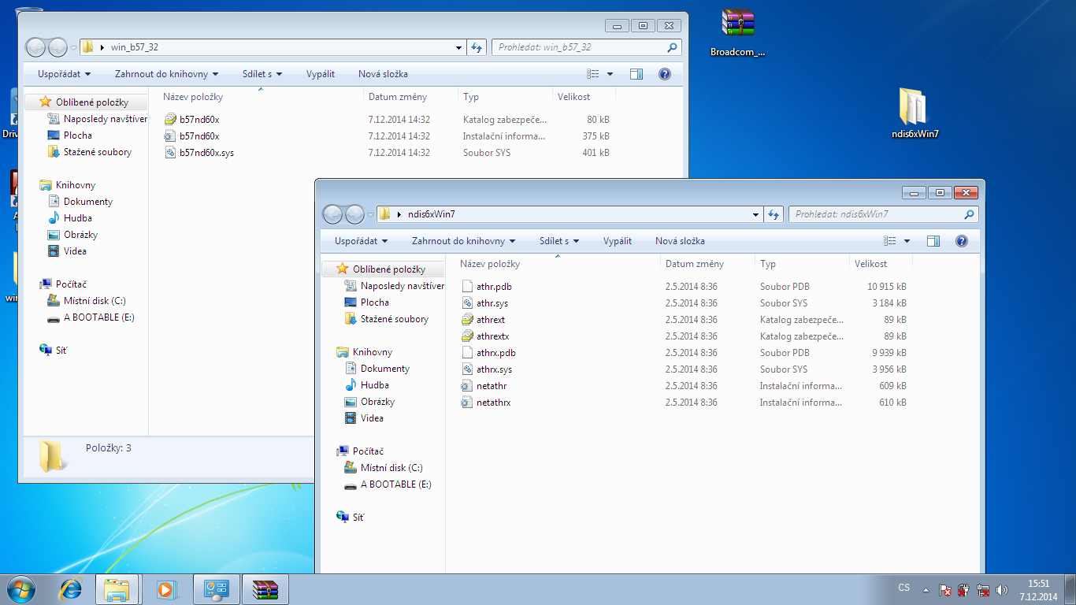Select Místní disk (C:) in ndis6xWin7 sidebar
This screenshot has height=605, width=1076.
(391, 468)
